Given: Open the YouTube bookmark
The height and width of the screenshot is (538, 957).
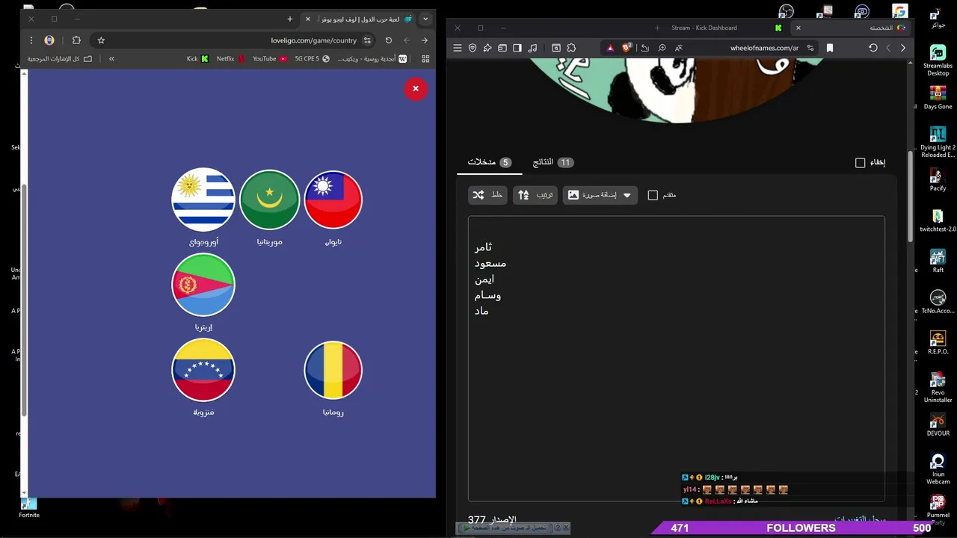Looking at the screenshot, I should click(x=270, y=59).
